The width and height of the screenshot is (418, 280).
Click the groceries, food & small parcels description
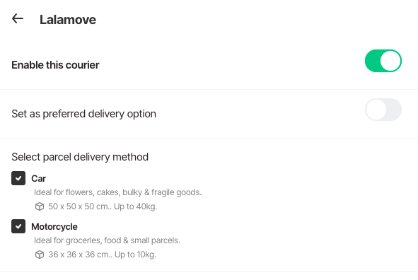[x=107, y=240]
